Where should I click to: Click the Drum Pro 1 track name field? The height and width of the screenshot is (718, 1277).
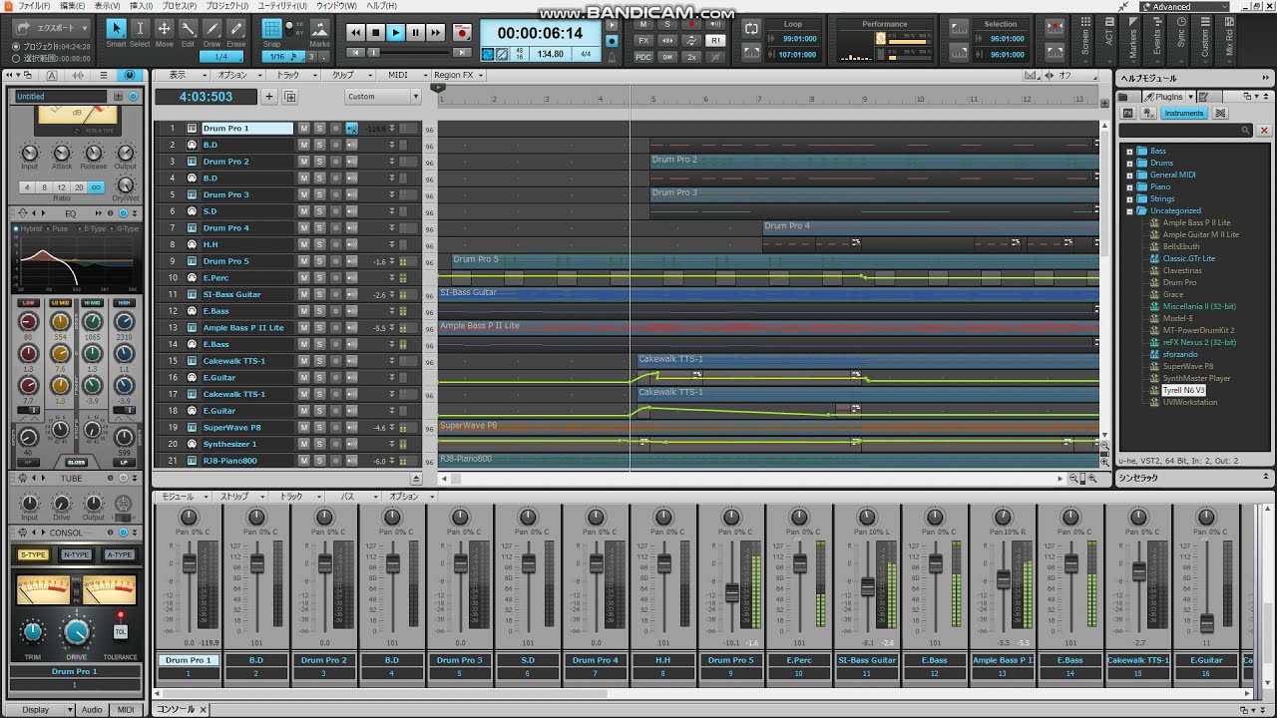(x=247, y=129)
